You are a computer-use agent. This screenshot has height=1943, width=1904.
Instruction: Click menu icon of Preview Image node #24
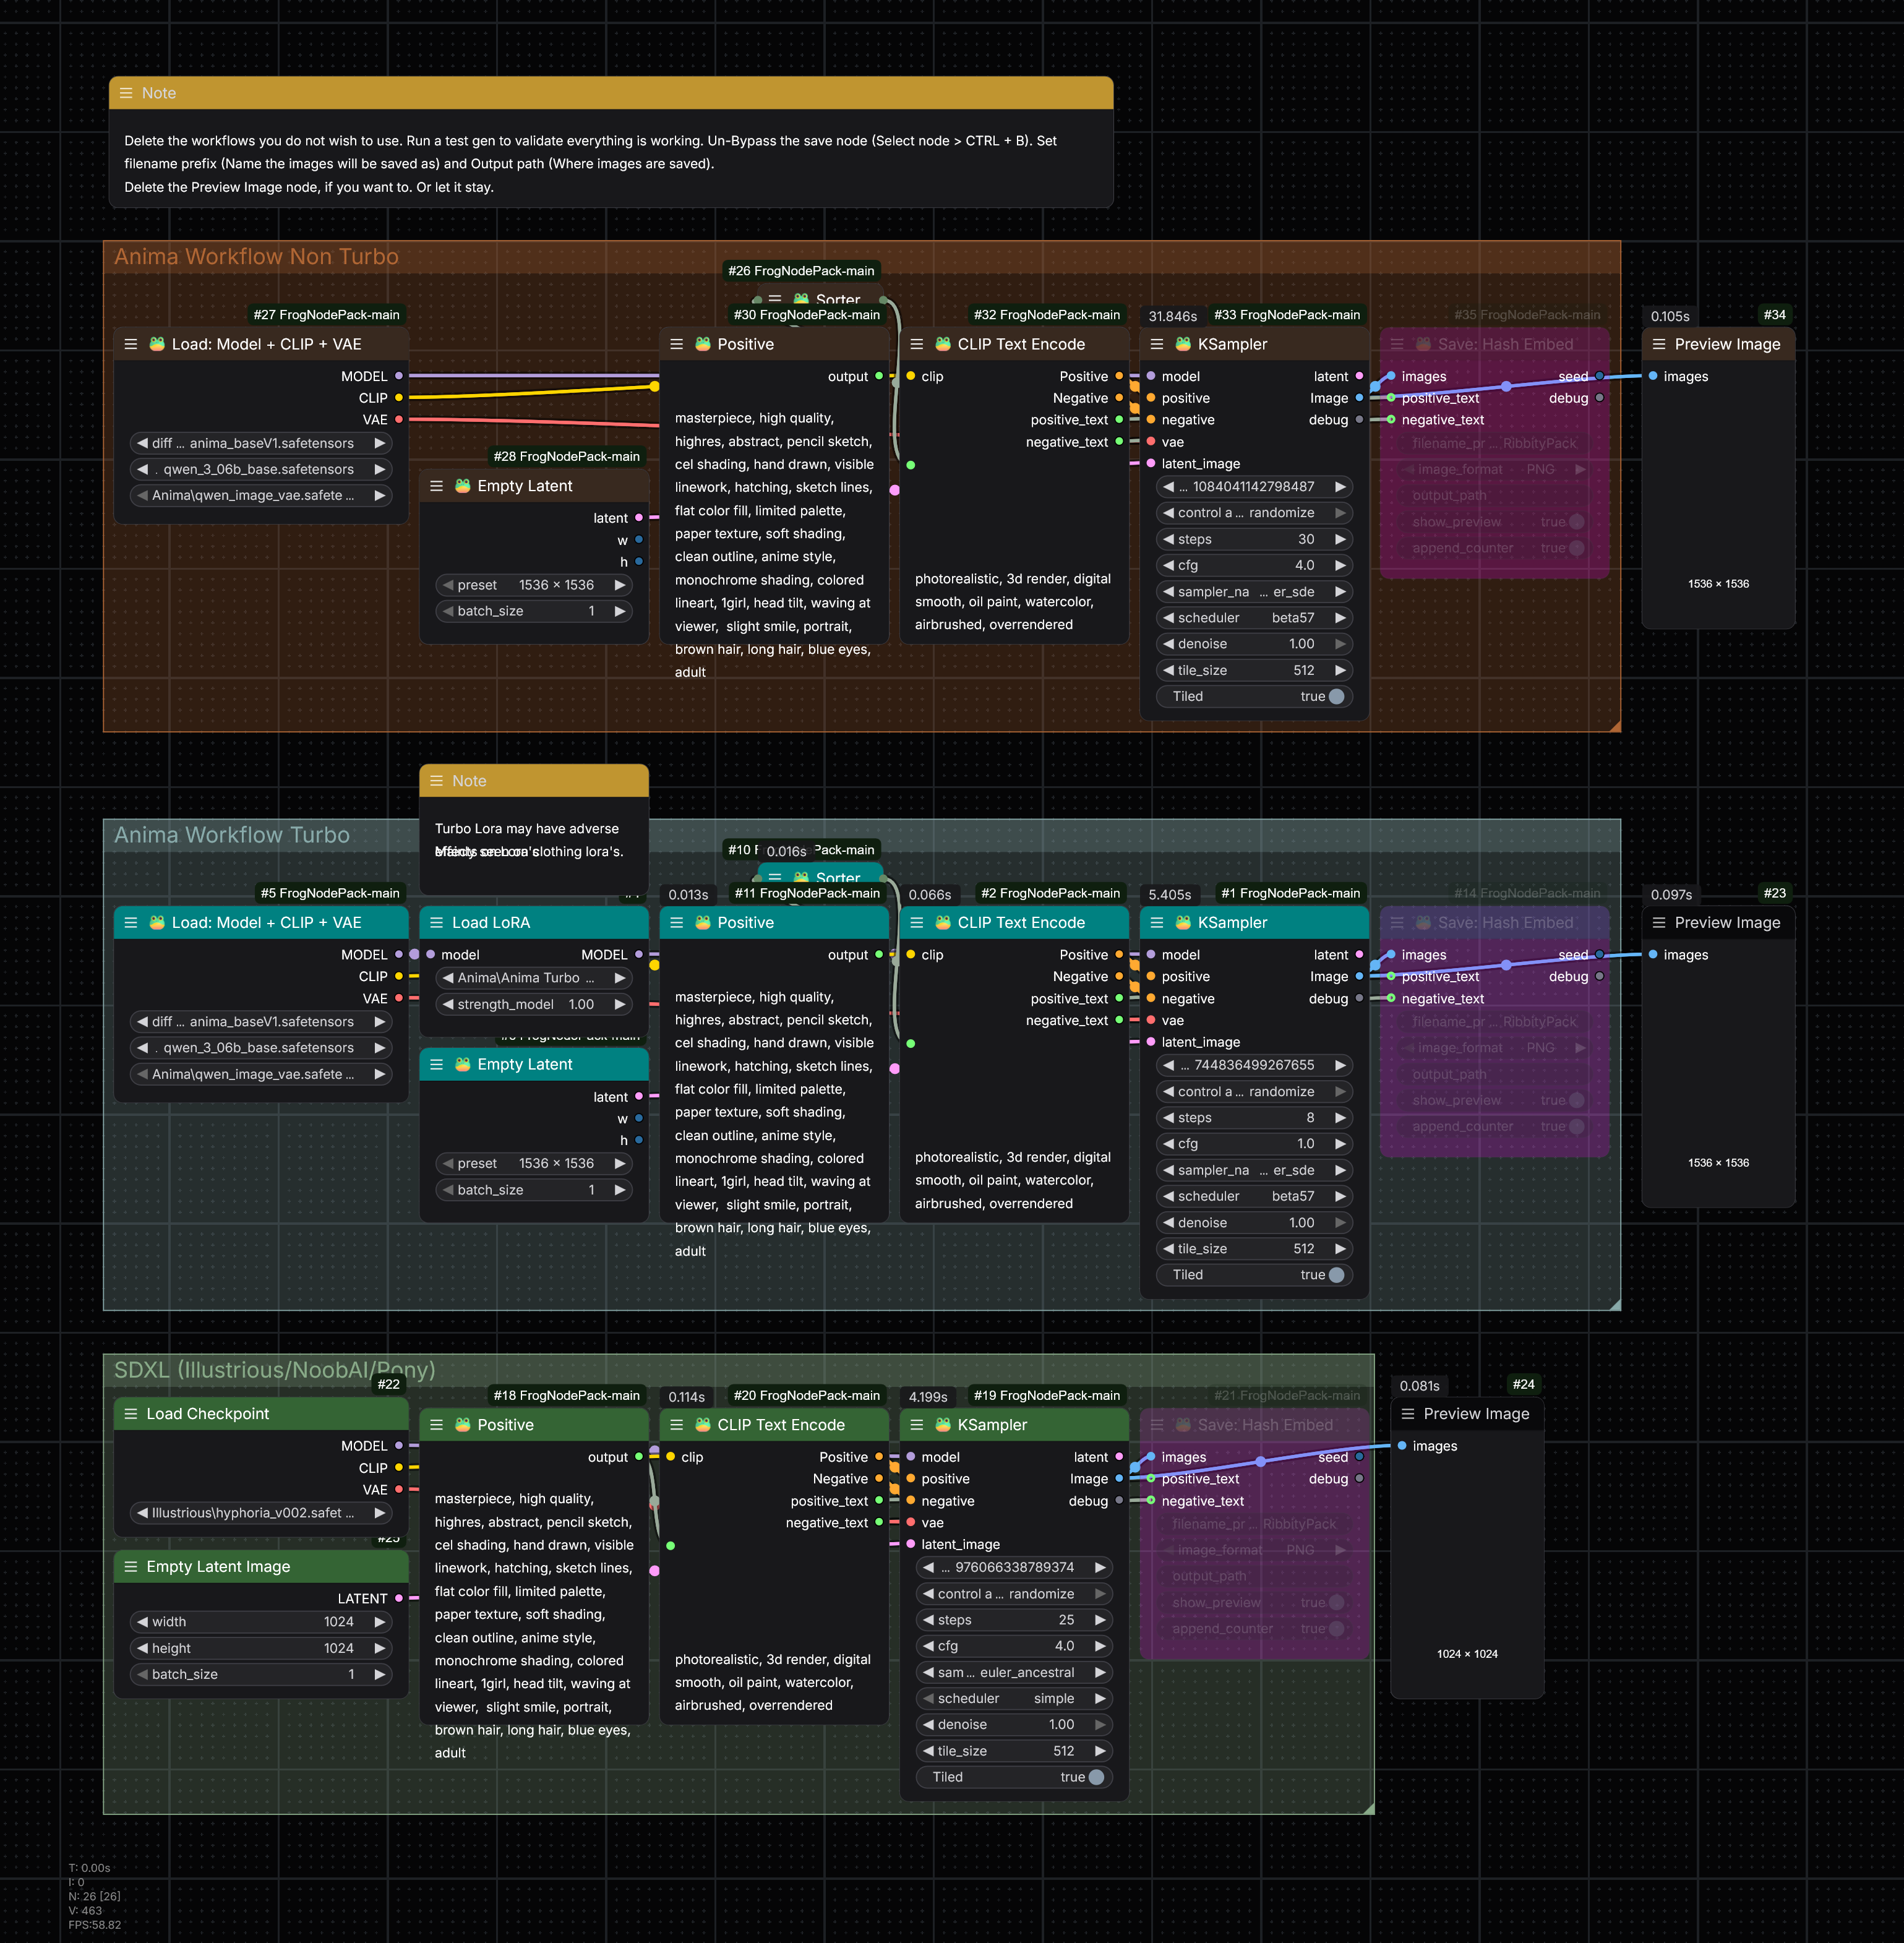tap(1408, 1414)
